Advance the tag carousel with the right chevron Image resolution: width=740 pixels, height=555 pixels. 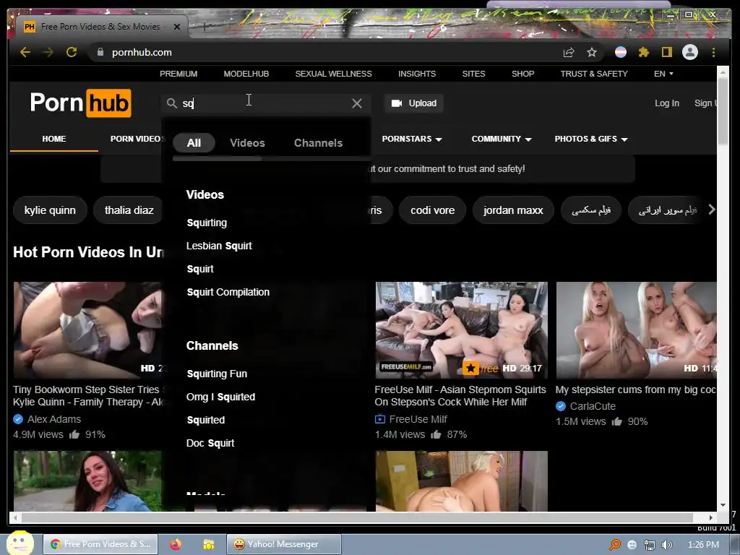click(712, 210)
